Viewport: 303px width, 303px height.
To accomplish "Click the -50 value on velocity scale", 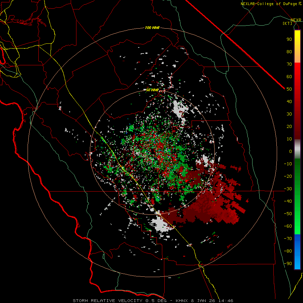I will (288, 214).
